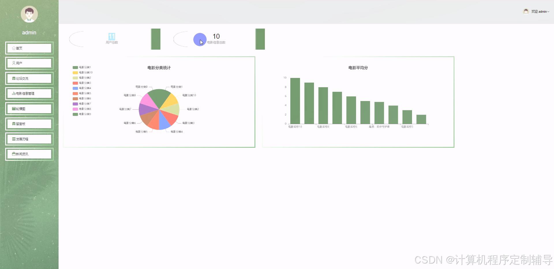Click the green legend swatch for 电影分类9

[75, 114]
